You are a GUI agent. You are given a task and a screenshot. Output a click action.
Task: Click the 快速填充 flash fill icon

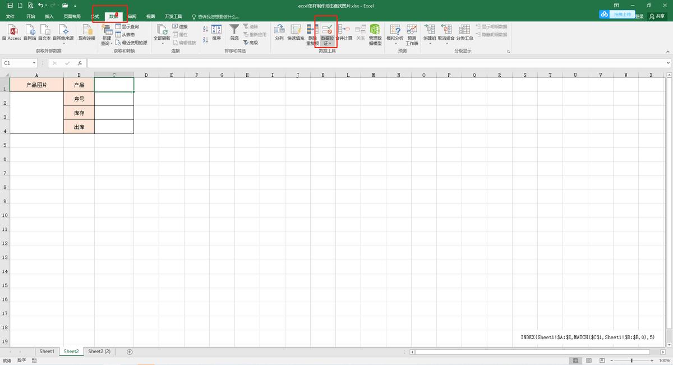[x=296, y=33]
